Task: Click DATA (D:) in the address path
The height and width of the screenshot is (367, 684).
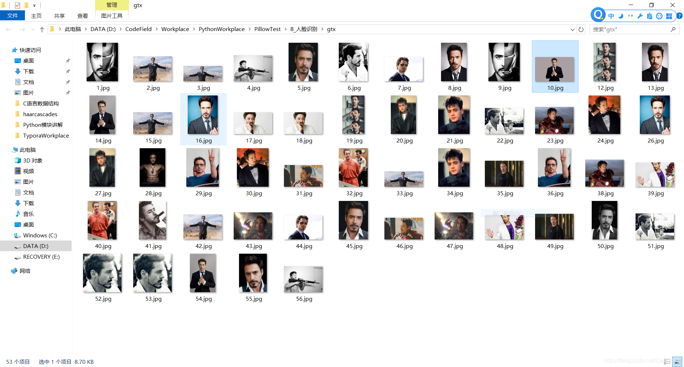Action: [x=103, y=29]
